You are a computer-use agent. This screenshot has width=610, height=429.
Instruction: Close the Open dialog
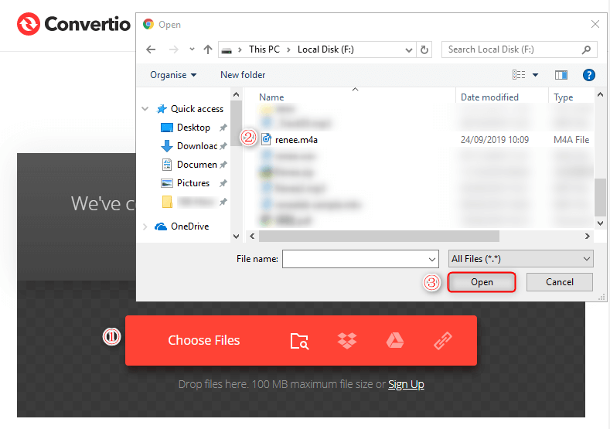click(595, 24)
